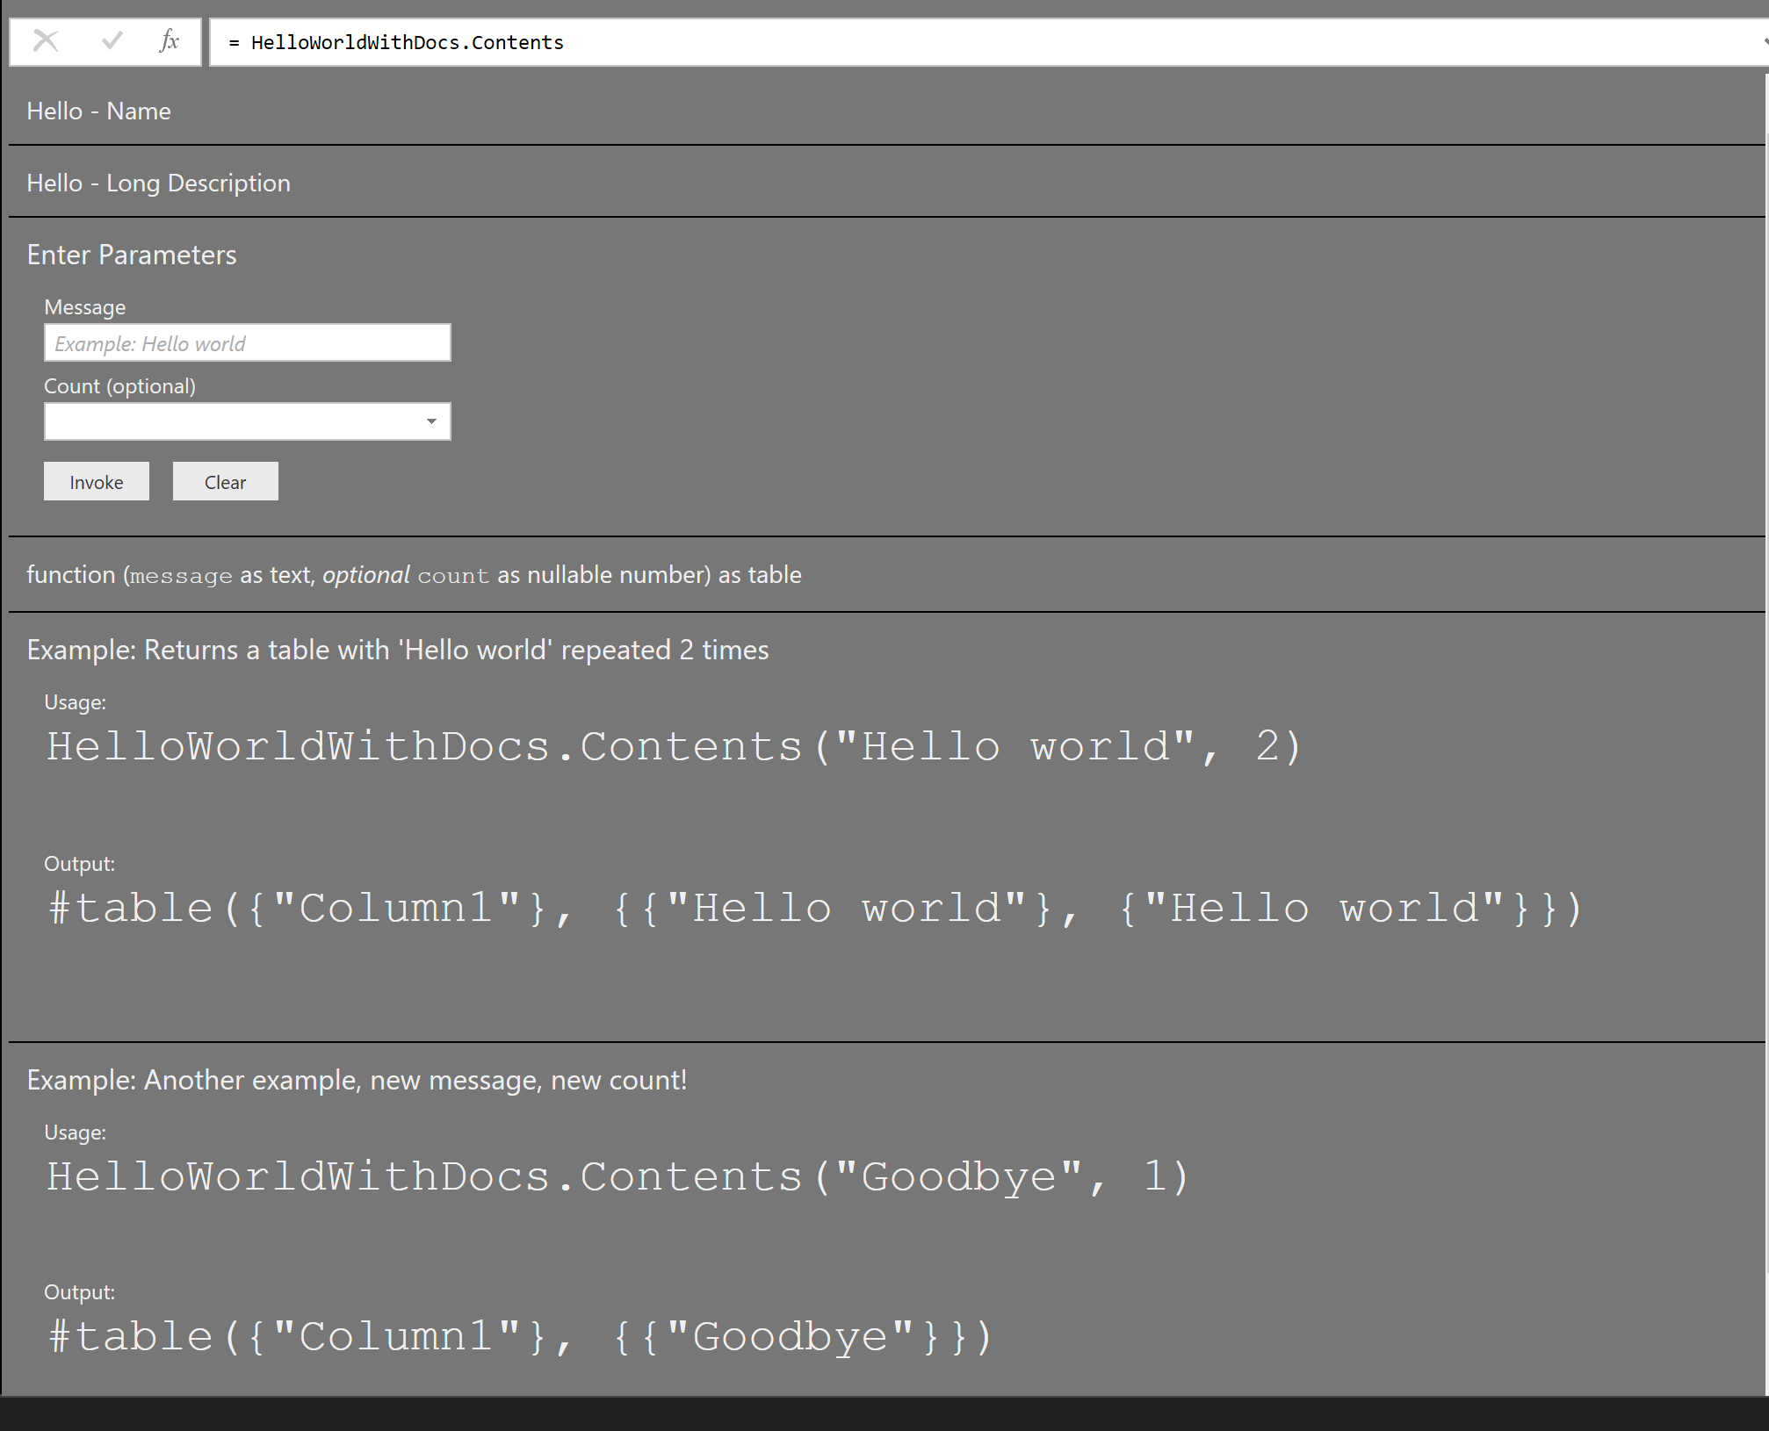
Task: Click on the Hello - Long Description label
Action: click(158, 181)
